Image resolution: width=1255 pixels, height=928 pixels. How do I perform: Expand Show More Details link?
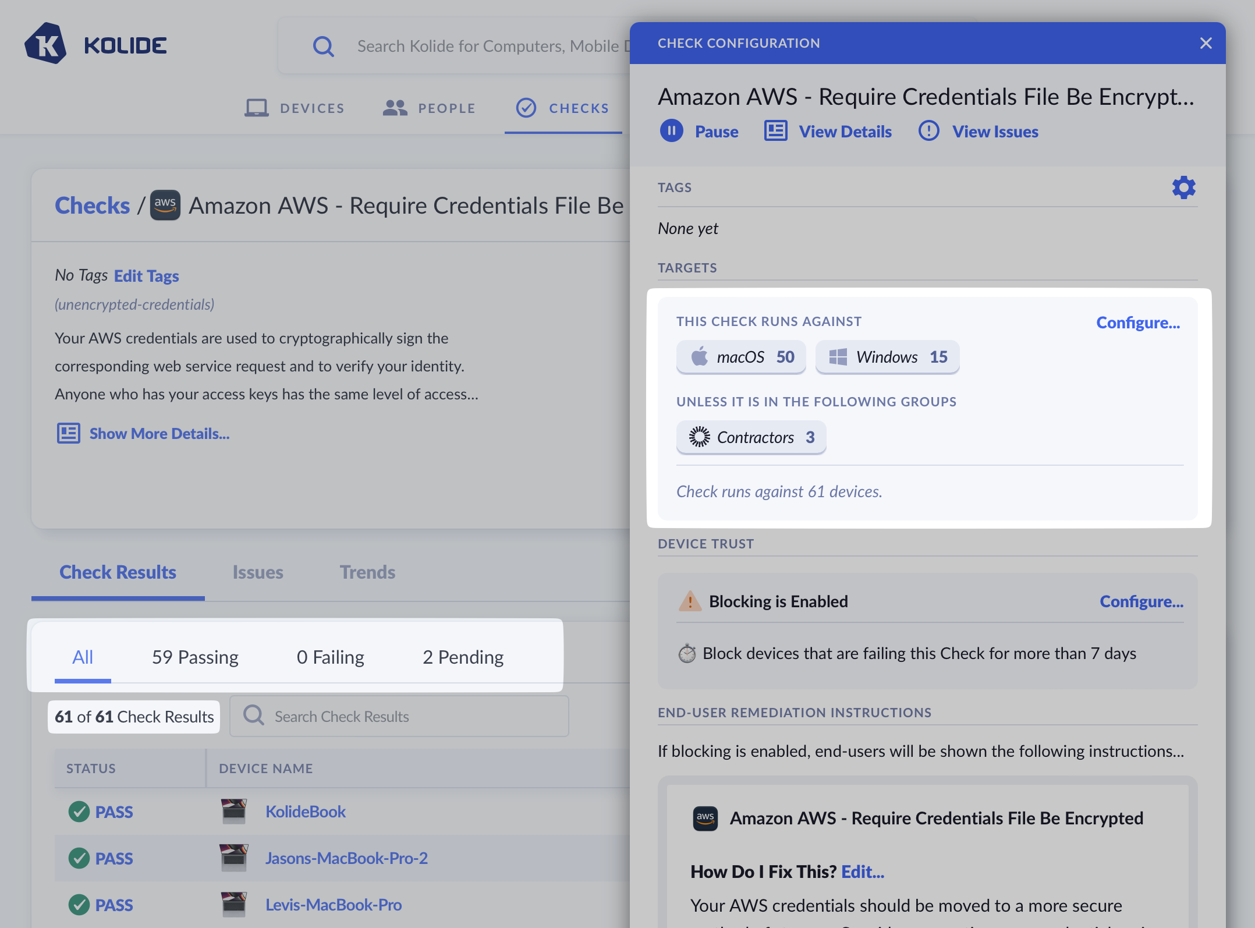pos(159,433)
